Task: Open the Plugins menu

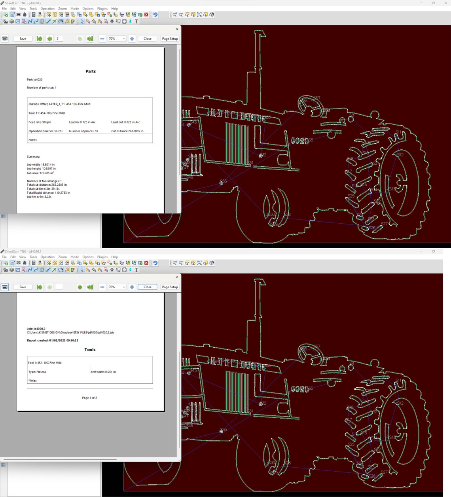Action: point(102,8)
